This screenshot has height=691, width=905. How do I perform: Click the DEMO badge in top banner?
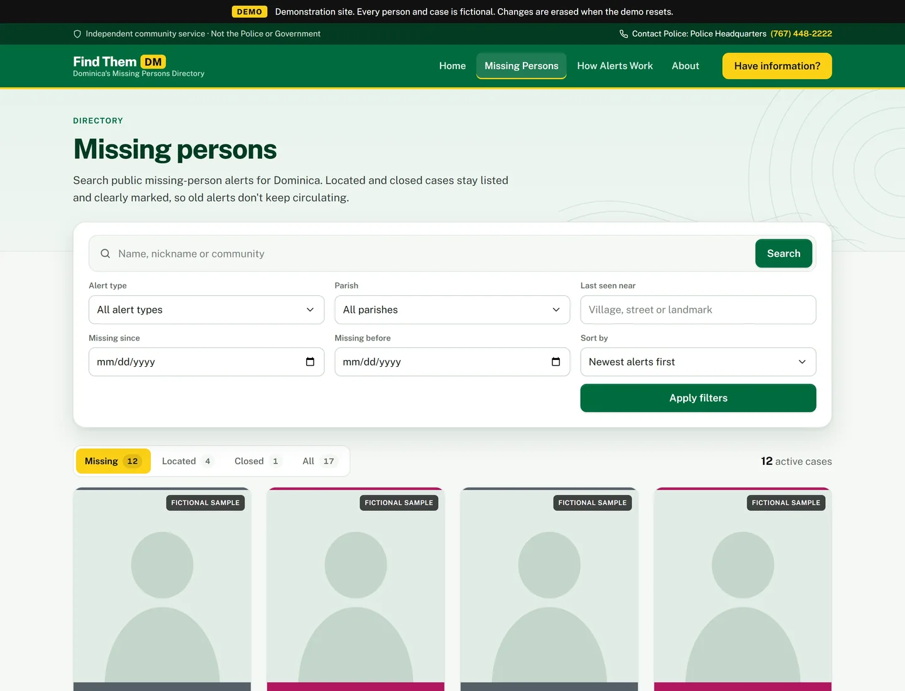(250, 12)
